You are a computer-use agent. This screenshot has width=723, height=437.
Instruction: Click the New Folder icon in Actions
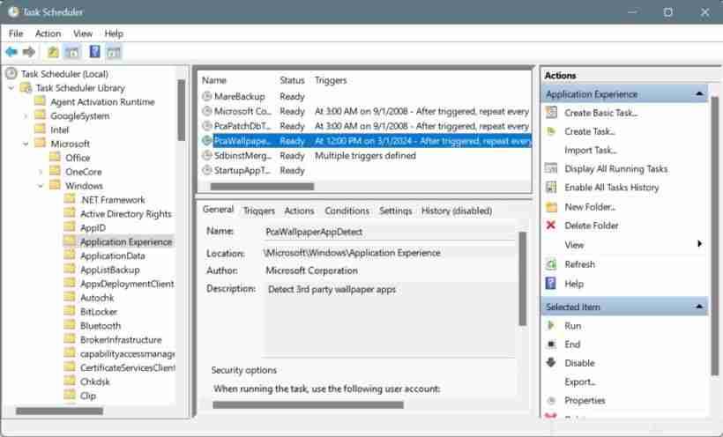(x=551, y=207)
